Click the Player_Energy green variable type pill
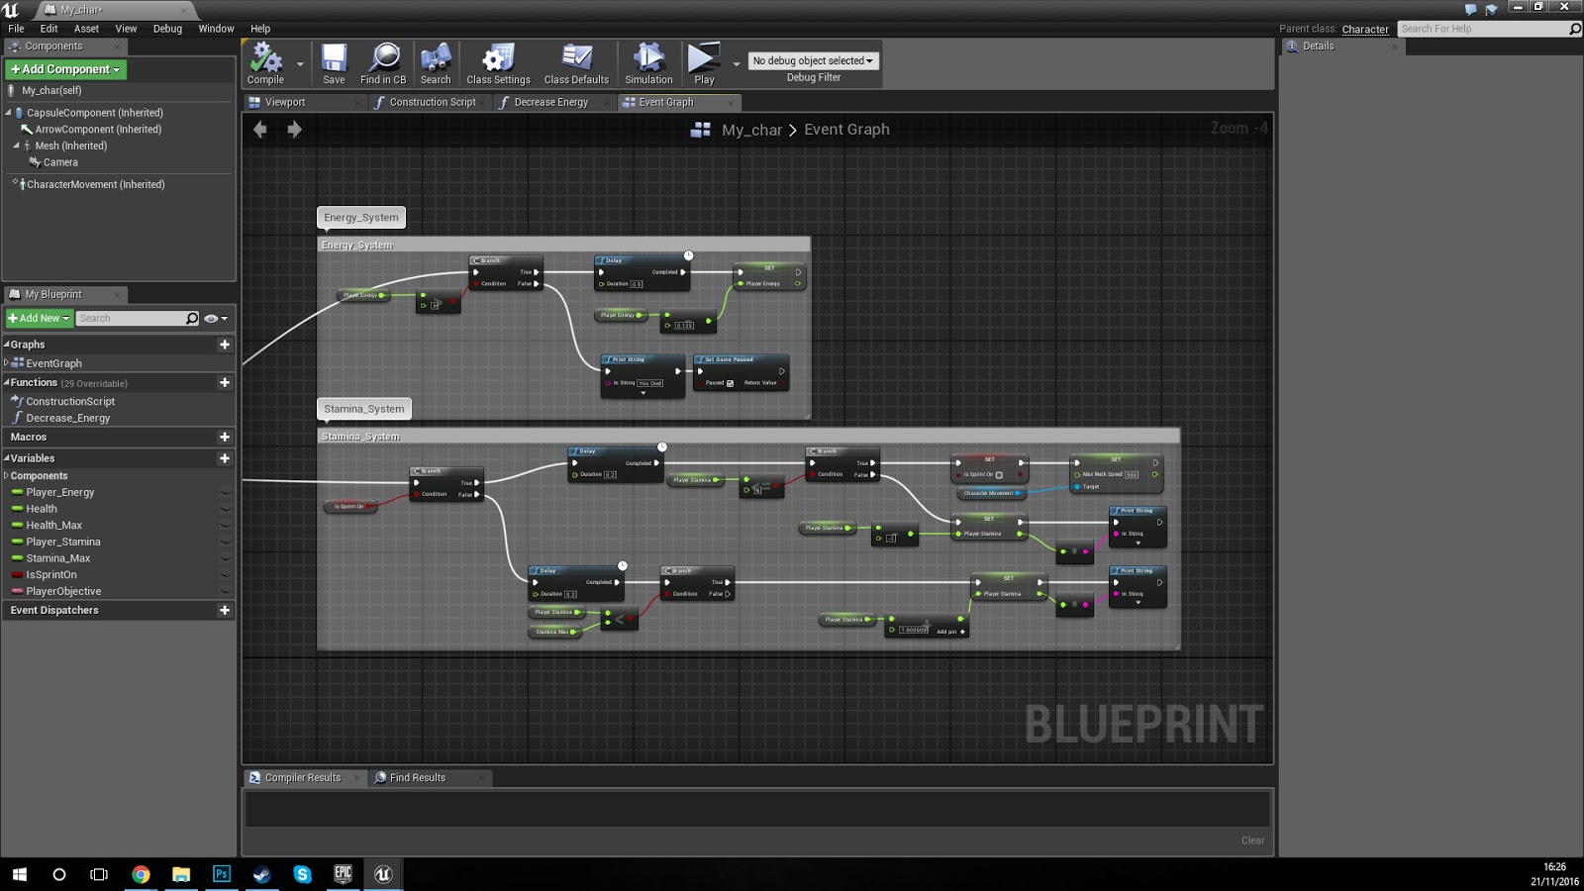Viewport: 1584px width, 891px height. (x=17, y=492)
